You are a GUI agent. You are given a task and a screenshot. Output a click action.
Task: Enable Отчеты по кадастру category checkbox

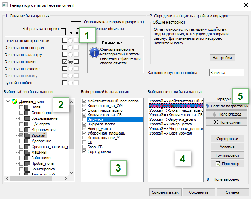pyautogui.click(x=65, y=54)
